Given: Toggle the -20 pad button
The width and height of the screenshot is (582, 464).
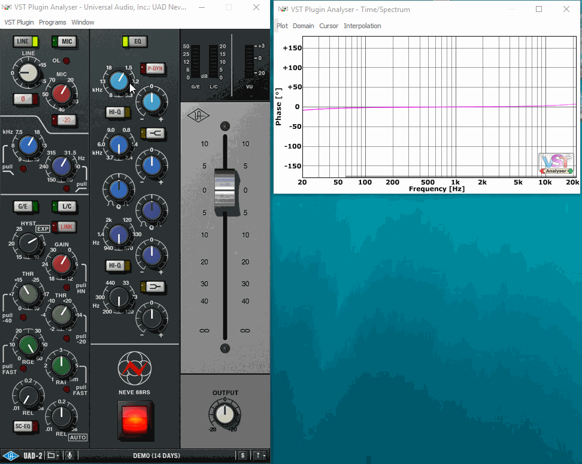Looking at the screenshot, I should click(64, 120).
